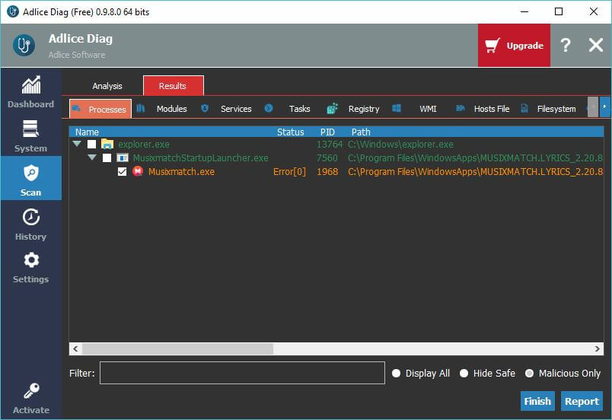Open the History clock icon
Viewport: 612px width, 420px height.
30,217
